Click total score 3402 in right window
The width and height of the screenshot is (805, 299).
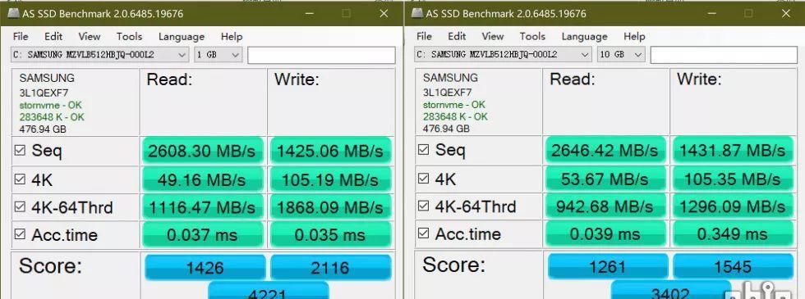(671, 290)
